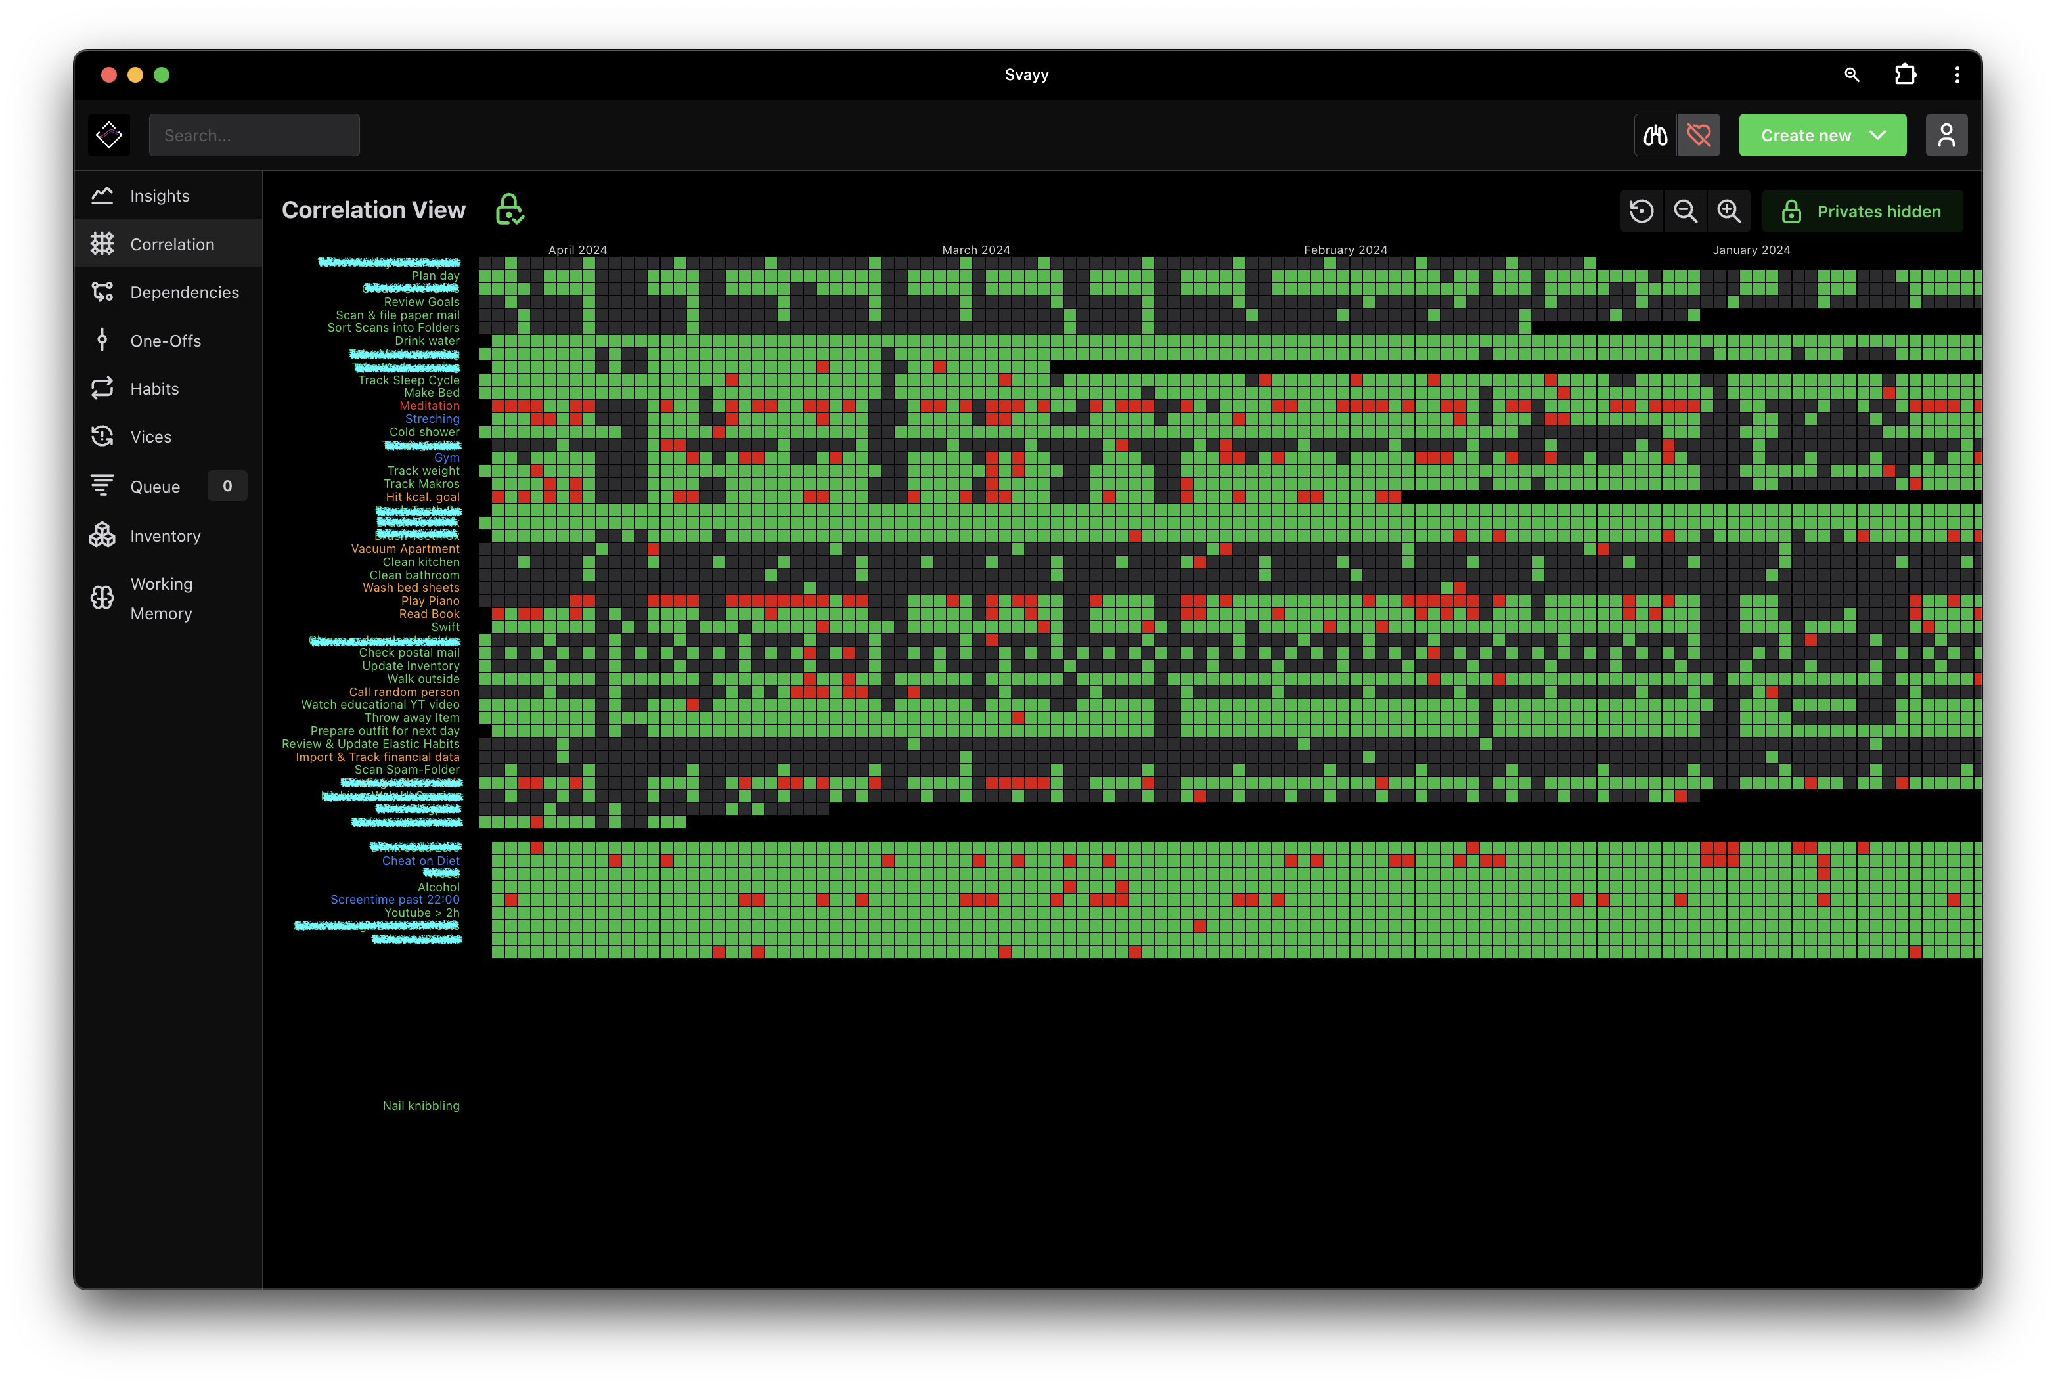Toggle the crossed-out heart icon
The height and width of the screenshot is (1387, 2056).
pyautogui.click(x=1699, y=135)
